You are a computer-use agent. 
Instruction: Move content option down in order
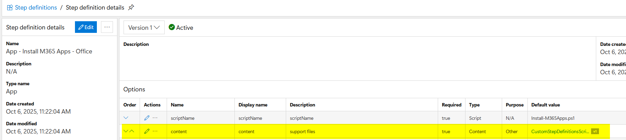pos(126,131)
